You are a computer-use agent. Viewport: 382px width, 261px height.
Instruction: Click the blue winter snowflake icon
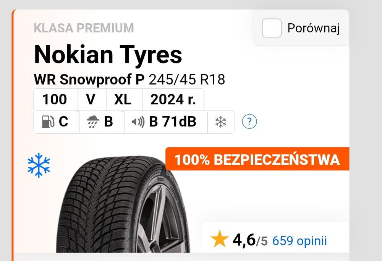click(x=39, y=166)
